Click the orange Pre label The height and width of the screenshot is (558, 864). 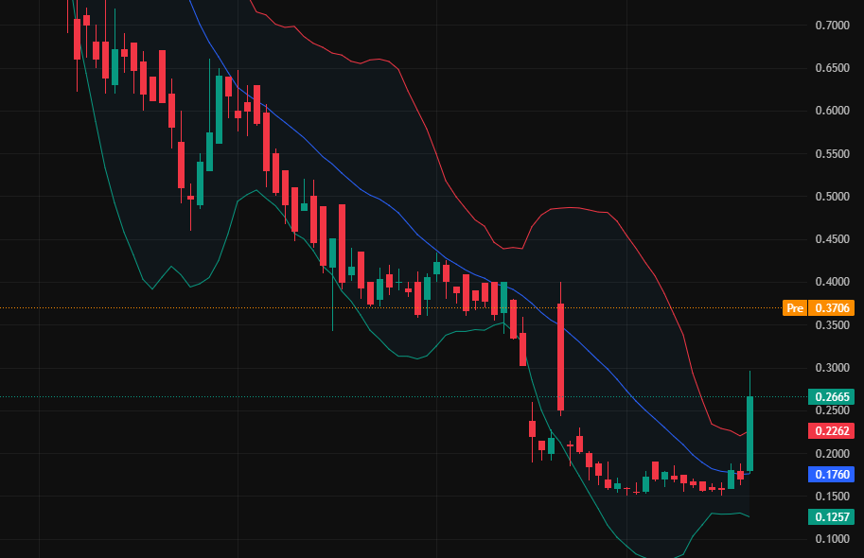[x=795, y=308]
